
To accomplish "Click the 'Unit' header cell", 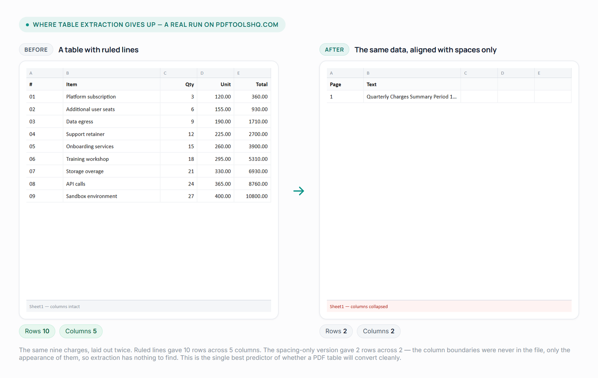I will tap(215, 84).
